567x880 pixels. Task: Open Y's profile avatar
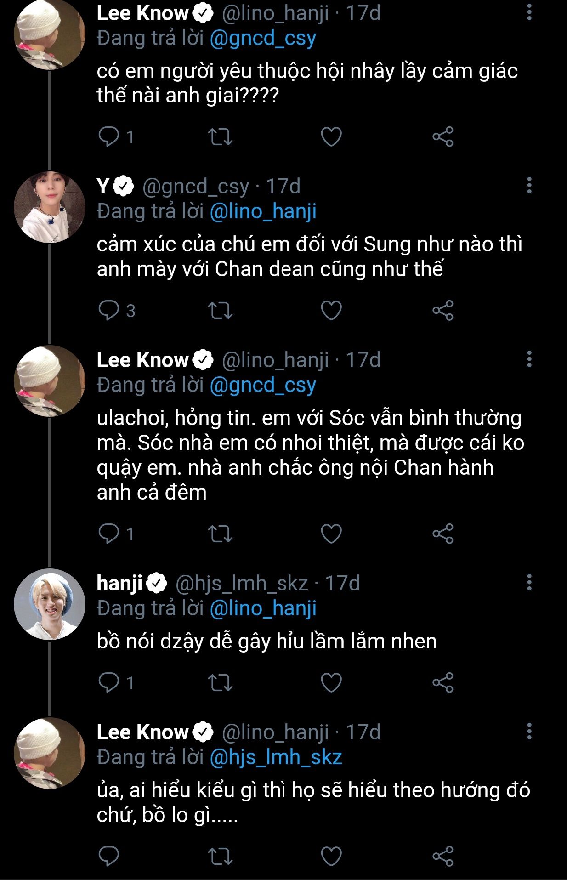pyautogui.click(x=50, y=207)
